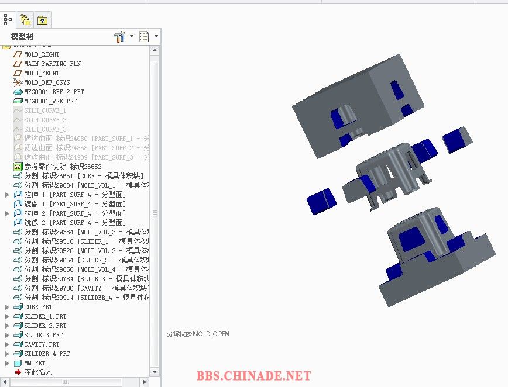Open the model tree Settings tool icon
This screenshot has height=387, width=508.
coord(119,37)
